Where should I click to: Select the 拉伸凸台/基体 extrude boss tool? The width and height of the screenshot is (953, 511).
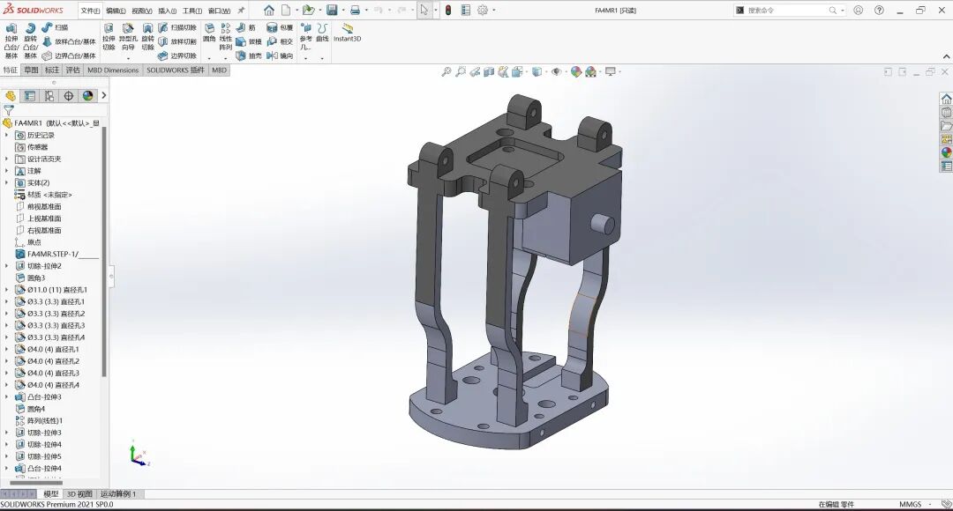pos(11,41)
